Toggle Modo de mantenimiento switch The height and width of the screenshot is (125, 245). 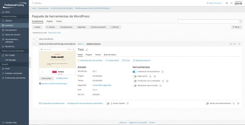[207, 103]
